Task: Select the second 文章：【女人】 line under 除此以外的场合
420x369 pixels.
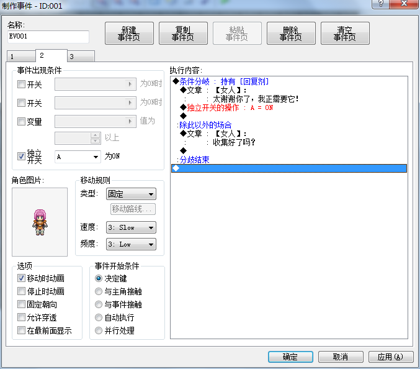Action: pyautogui.click(x=288, y=134)
